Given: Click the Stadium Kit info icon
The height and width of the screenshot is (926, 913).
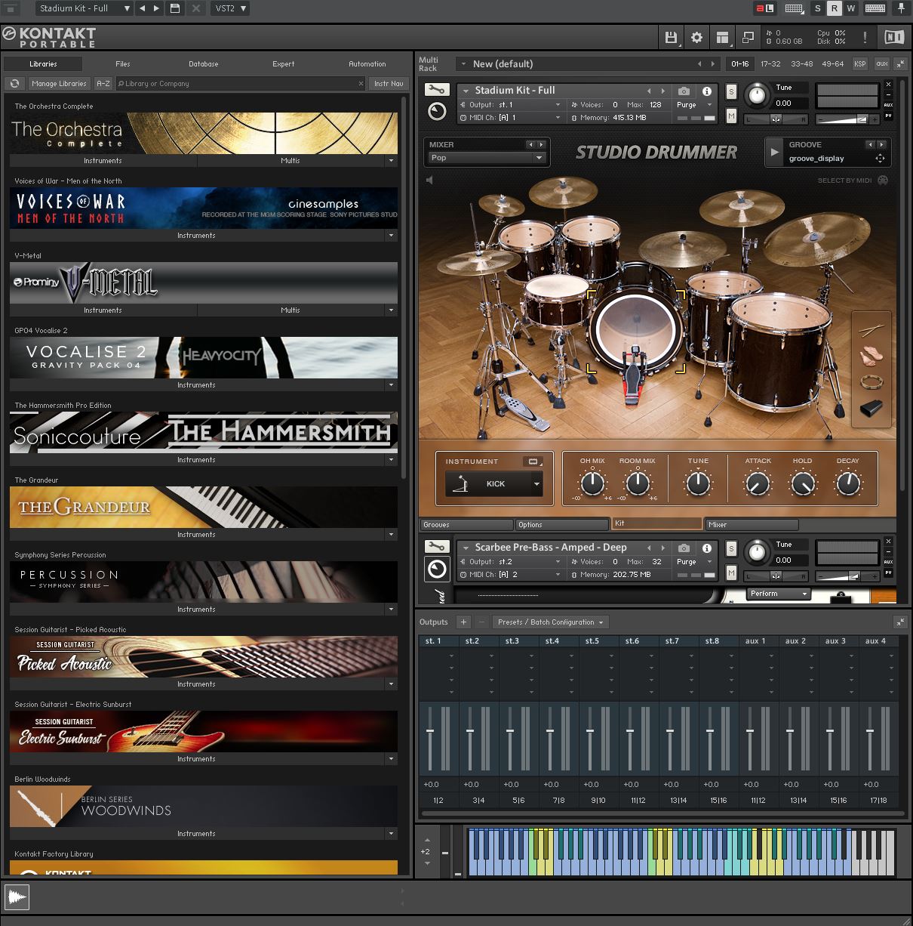Looking at the screenshot, I should point(707,91).
